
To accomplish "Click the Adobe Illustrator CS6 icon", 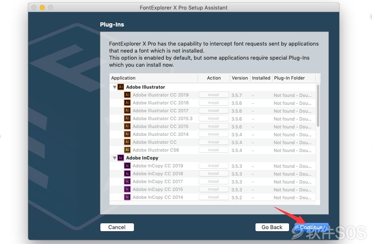I will (127, 150).
